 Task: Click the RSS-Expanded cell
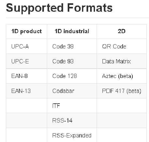point(72,136)
